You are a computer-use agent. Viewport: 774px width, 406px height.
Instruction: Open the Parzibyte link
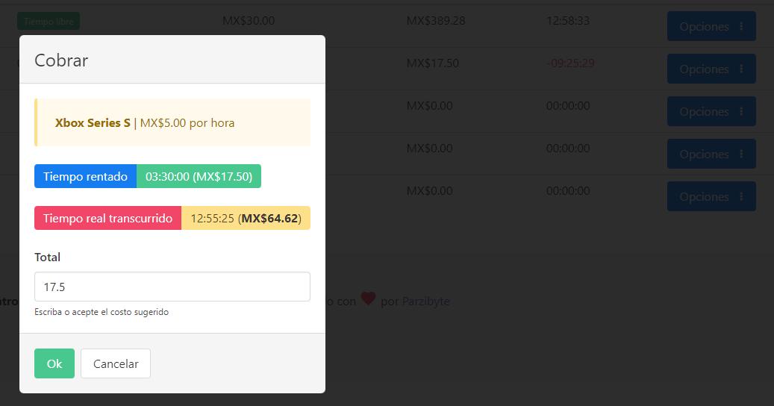[x=425, y=302]
